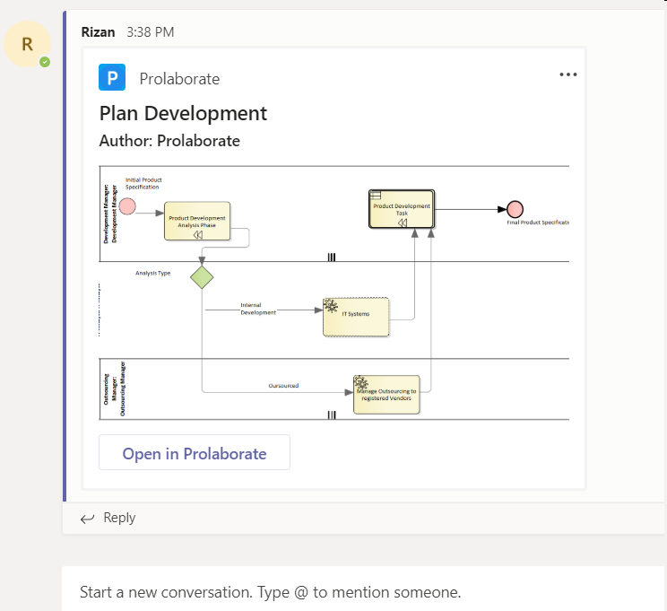The width and height of the screenshot is (667, 611).
Task: Click the 3:38 PM message timestamp
Action: (151, 32)
